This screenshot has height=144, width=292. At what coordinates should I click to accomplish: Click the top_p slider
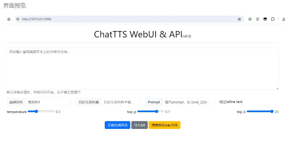click(150, 112)
